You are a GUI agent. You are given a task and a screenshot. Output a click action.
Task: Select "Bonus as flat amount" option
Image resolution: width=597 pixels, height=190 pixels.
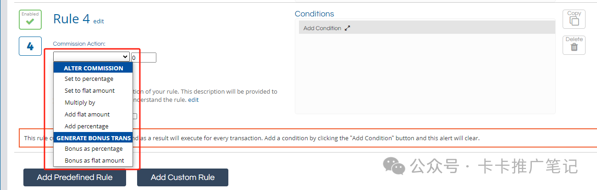[x=94, y=161]
